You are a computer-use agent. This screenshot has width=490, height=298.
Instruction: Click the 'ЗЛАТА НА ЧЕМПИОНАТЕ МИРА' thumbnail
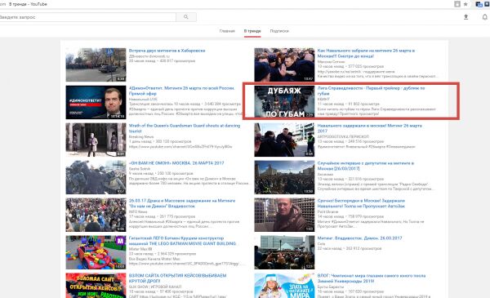(x=284, y=285)
